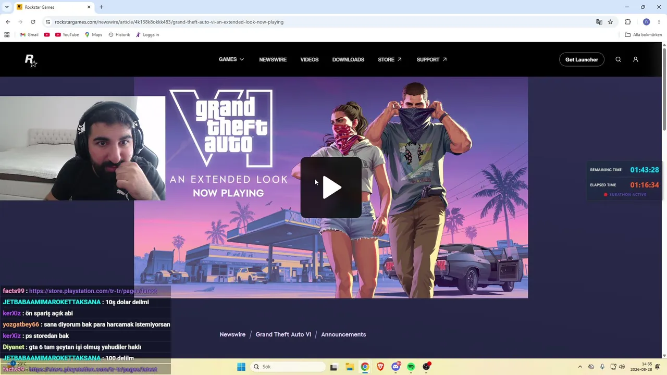Open the labeled YouTube bookmark
The image size is (667, 375).
tap(67, 35)
